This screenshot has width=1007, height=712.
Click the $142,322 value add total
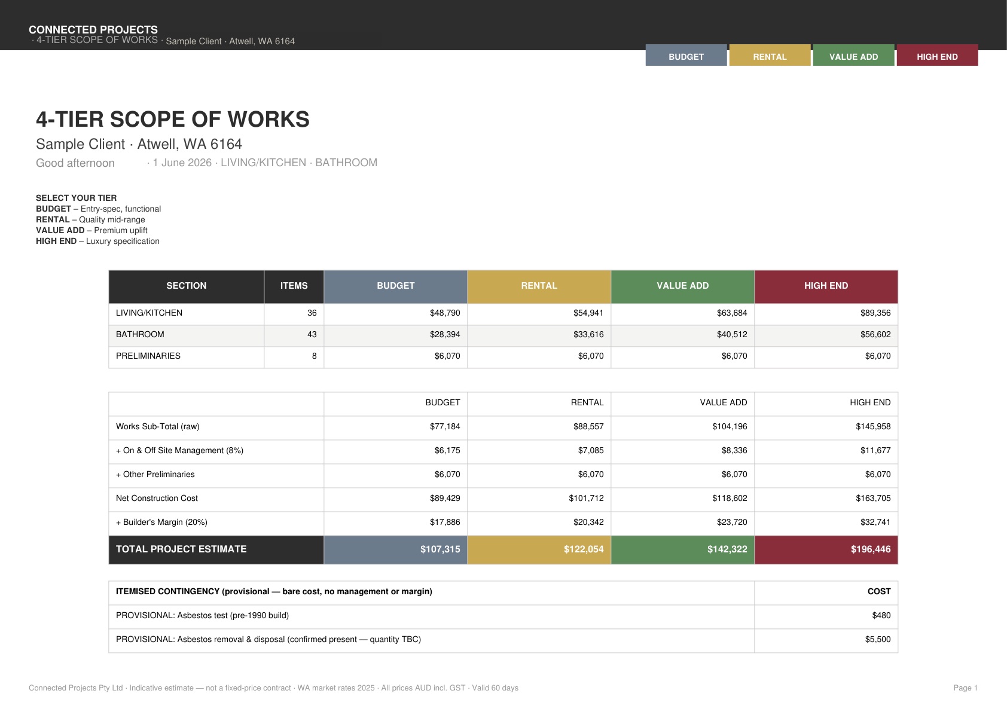click(x=727, y=549)
